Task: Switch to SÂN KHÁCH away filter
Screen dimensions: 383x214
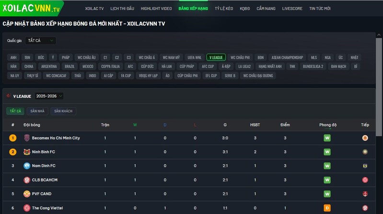Action: [x=63, y=111]
